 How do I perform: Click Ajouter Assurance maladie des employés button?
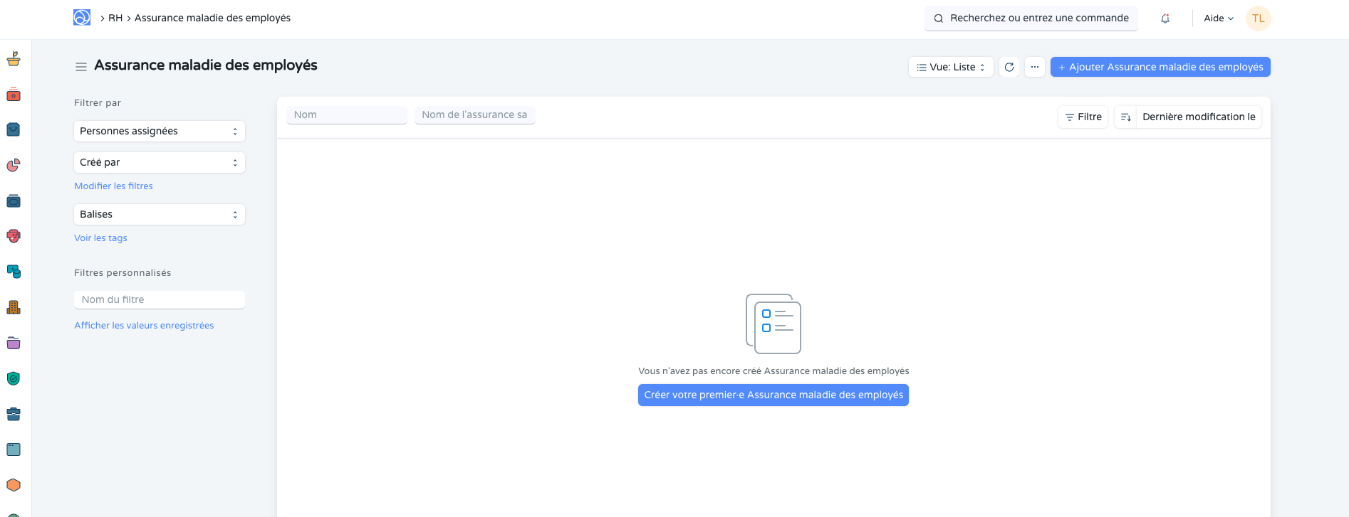point(1160,67)
